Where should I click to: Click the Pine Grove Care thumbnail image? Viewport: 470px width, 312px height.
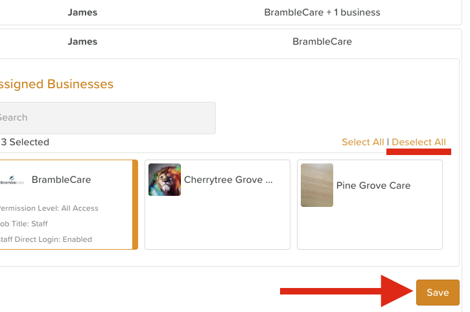click(x=317, y=186)
